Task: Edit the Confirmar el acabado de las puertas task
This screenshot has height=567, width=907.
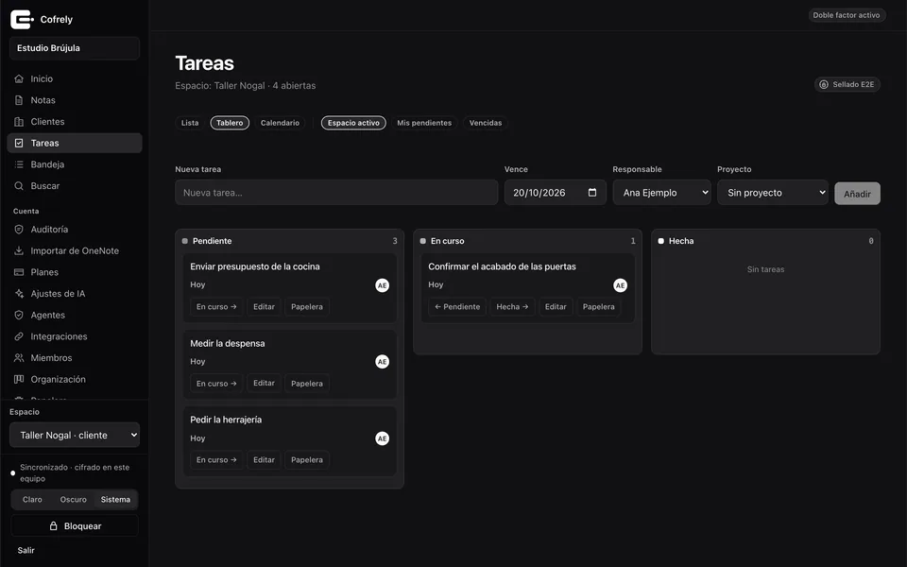Action: pyautogui.click(x=556, y=306)
